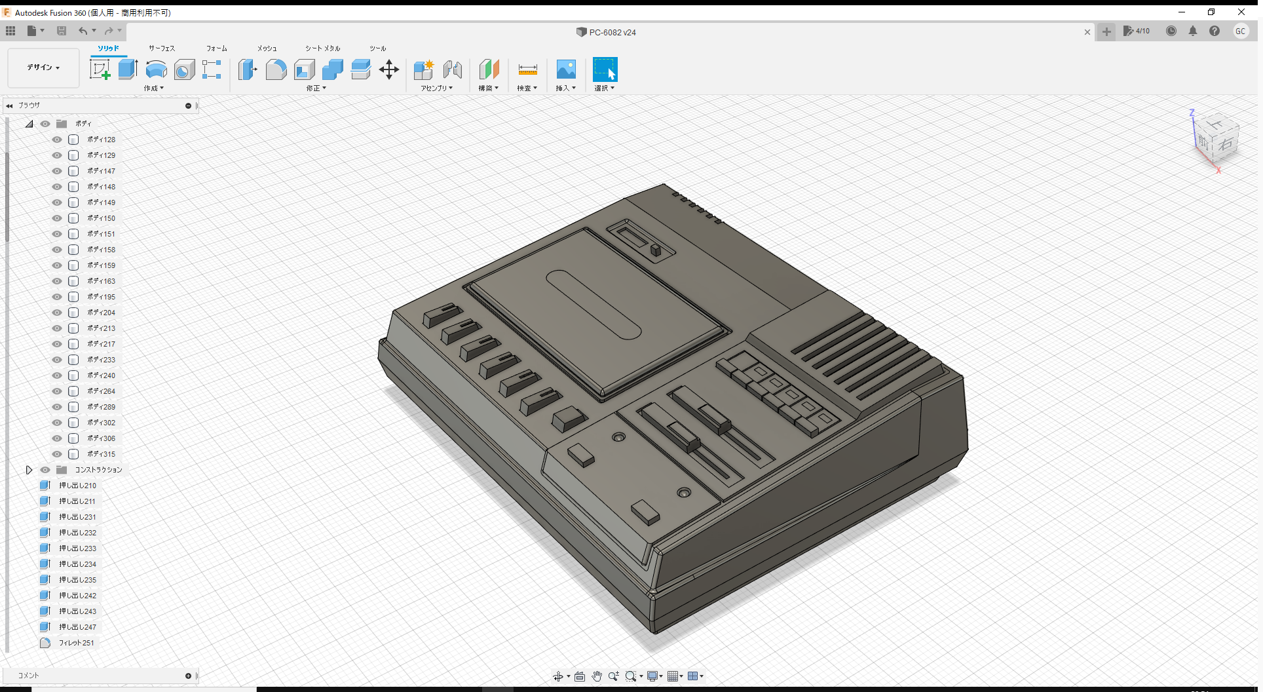This screenshot has width=1263, height=692.
Task: Toggle visibility of ボディ163
Action: (x=56, y=280)
